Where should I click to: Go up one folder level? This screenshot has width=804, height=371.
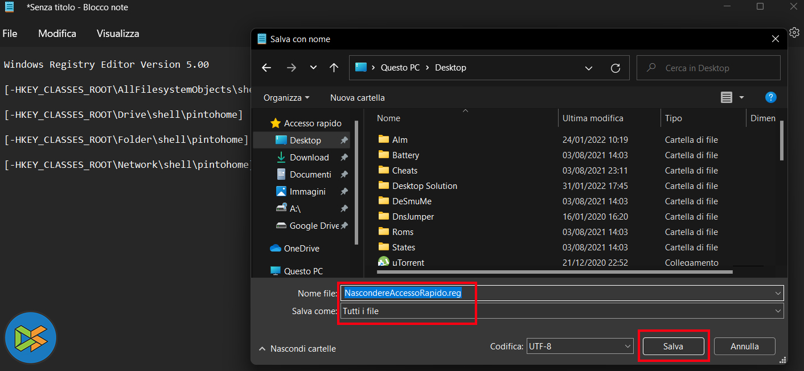coord(334,68)
